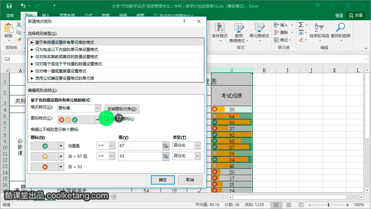
Task: Click the Cut scissors icon
Action: pos(19,25)
